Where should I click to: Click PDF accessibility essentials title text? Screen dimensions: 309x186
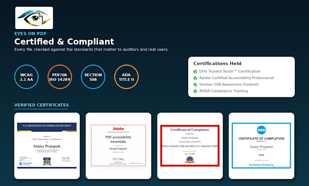click(118, 139)
